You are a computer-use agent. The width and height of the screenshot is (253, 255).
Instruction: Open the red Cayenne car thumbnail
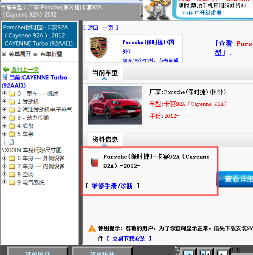click(x=115, y=105)
